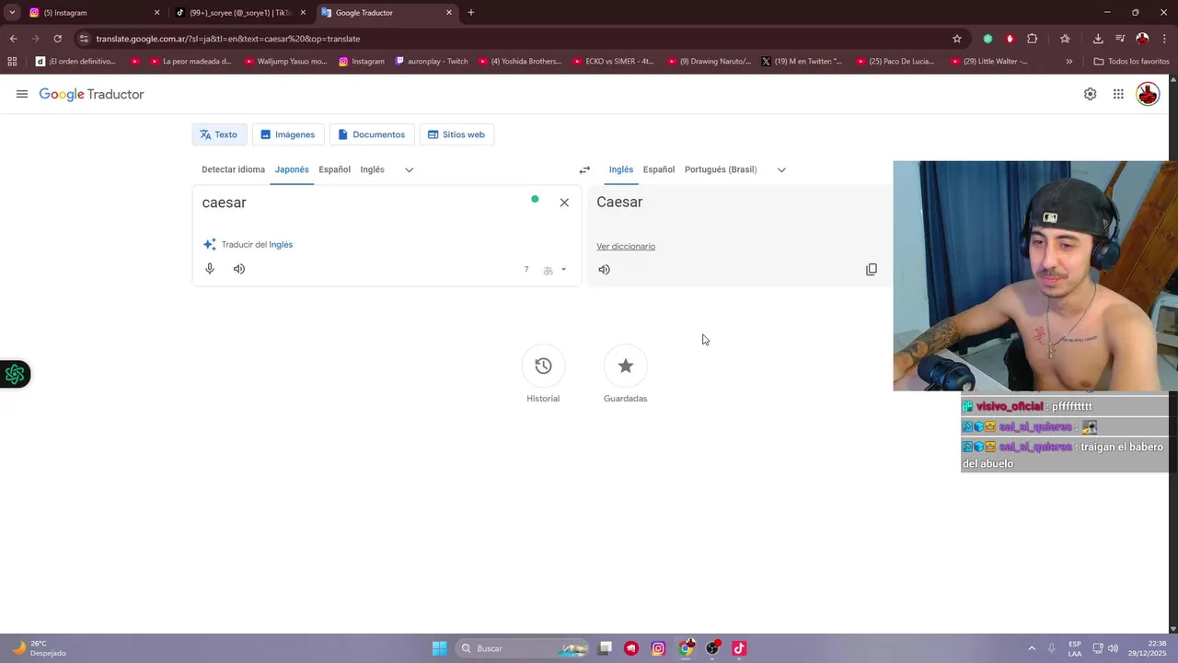Screen dimensions: 1178x663
Task: Open the Google account profile picture
Action: (1148, 94)
